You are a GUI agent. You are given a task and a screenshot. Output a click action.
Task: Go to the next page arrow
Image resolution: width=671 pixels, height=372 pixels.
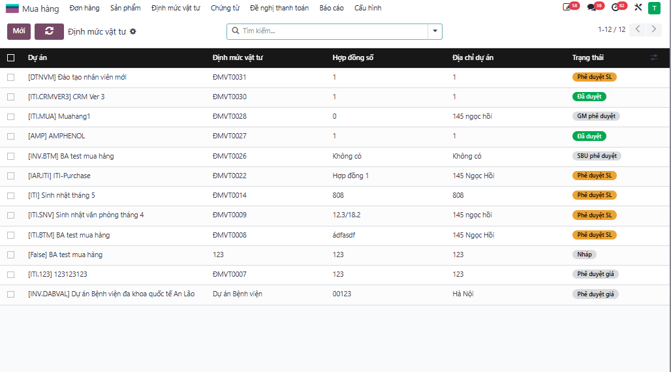tap(653, 29)
